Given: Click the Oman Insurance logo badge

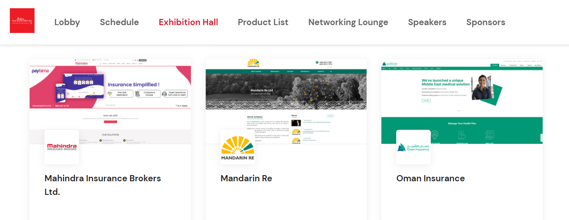Looking at the screenshot, I should click(x=413, y=147).
